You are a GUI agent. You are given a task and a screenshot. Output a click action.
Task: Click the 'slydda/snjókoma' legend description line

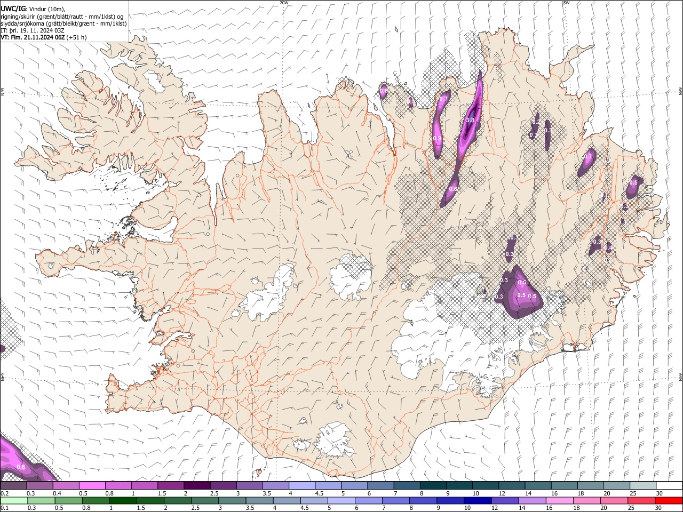pos(63,23)
